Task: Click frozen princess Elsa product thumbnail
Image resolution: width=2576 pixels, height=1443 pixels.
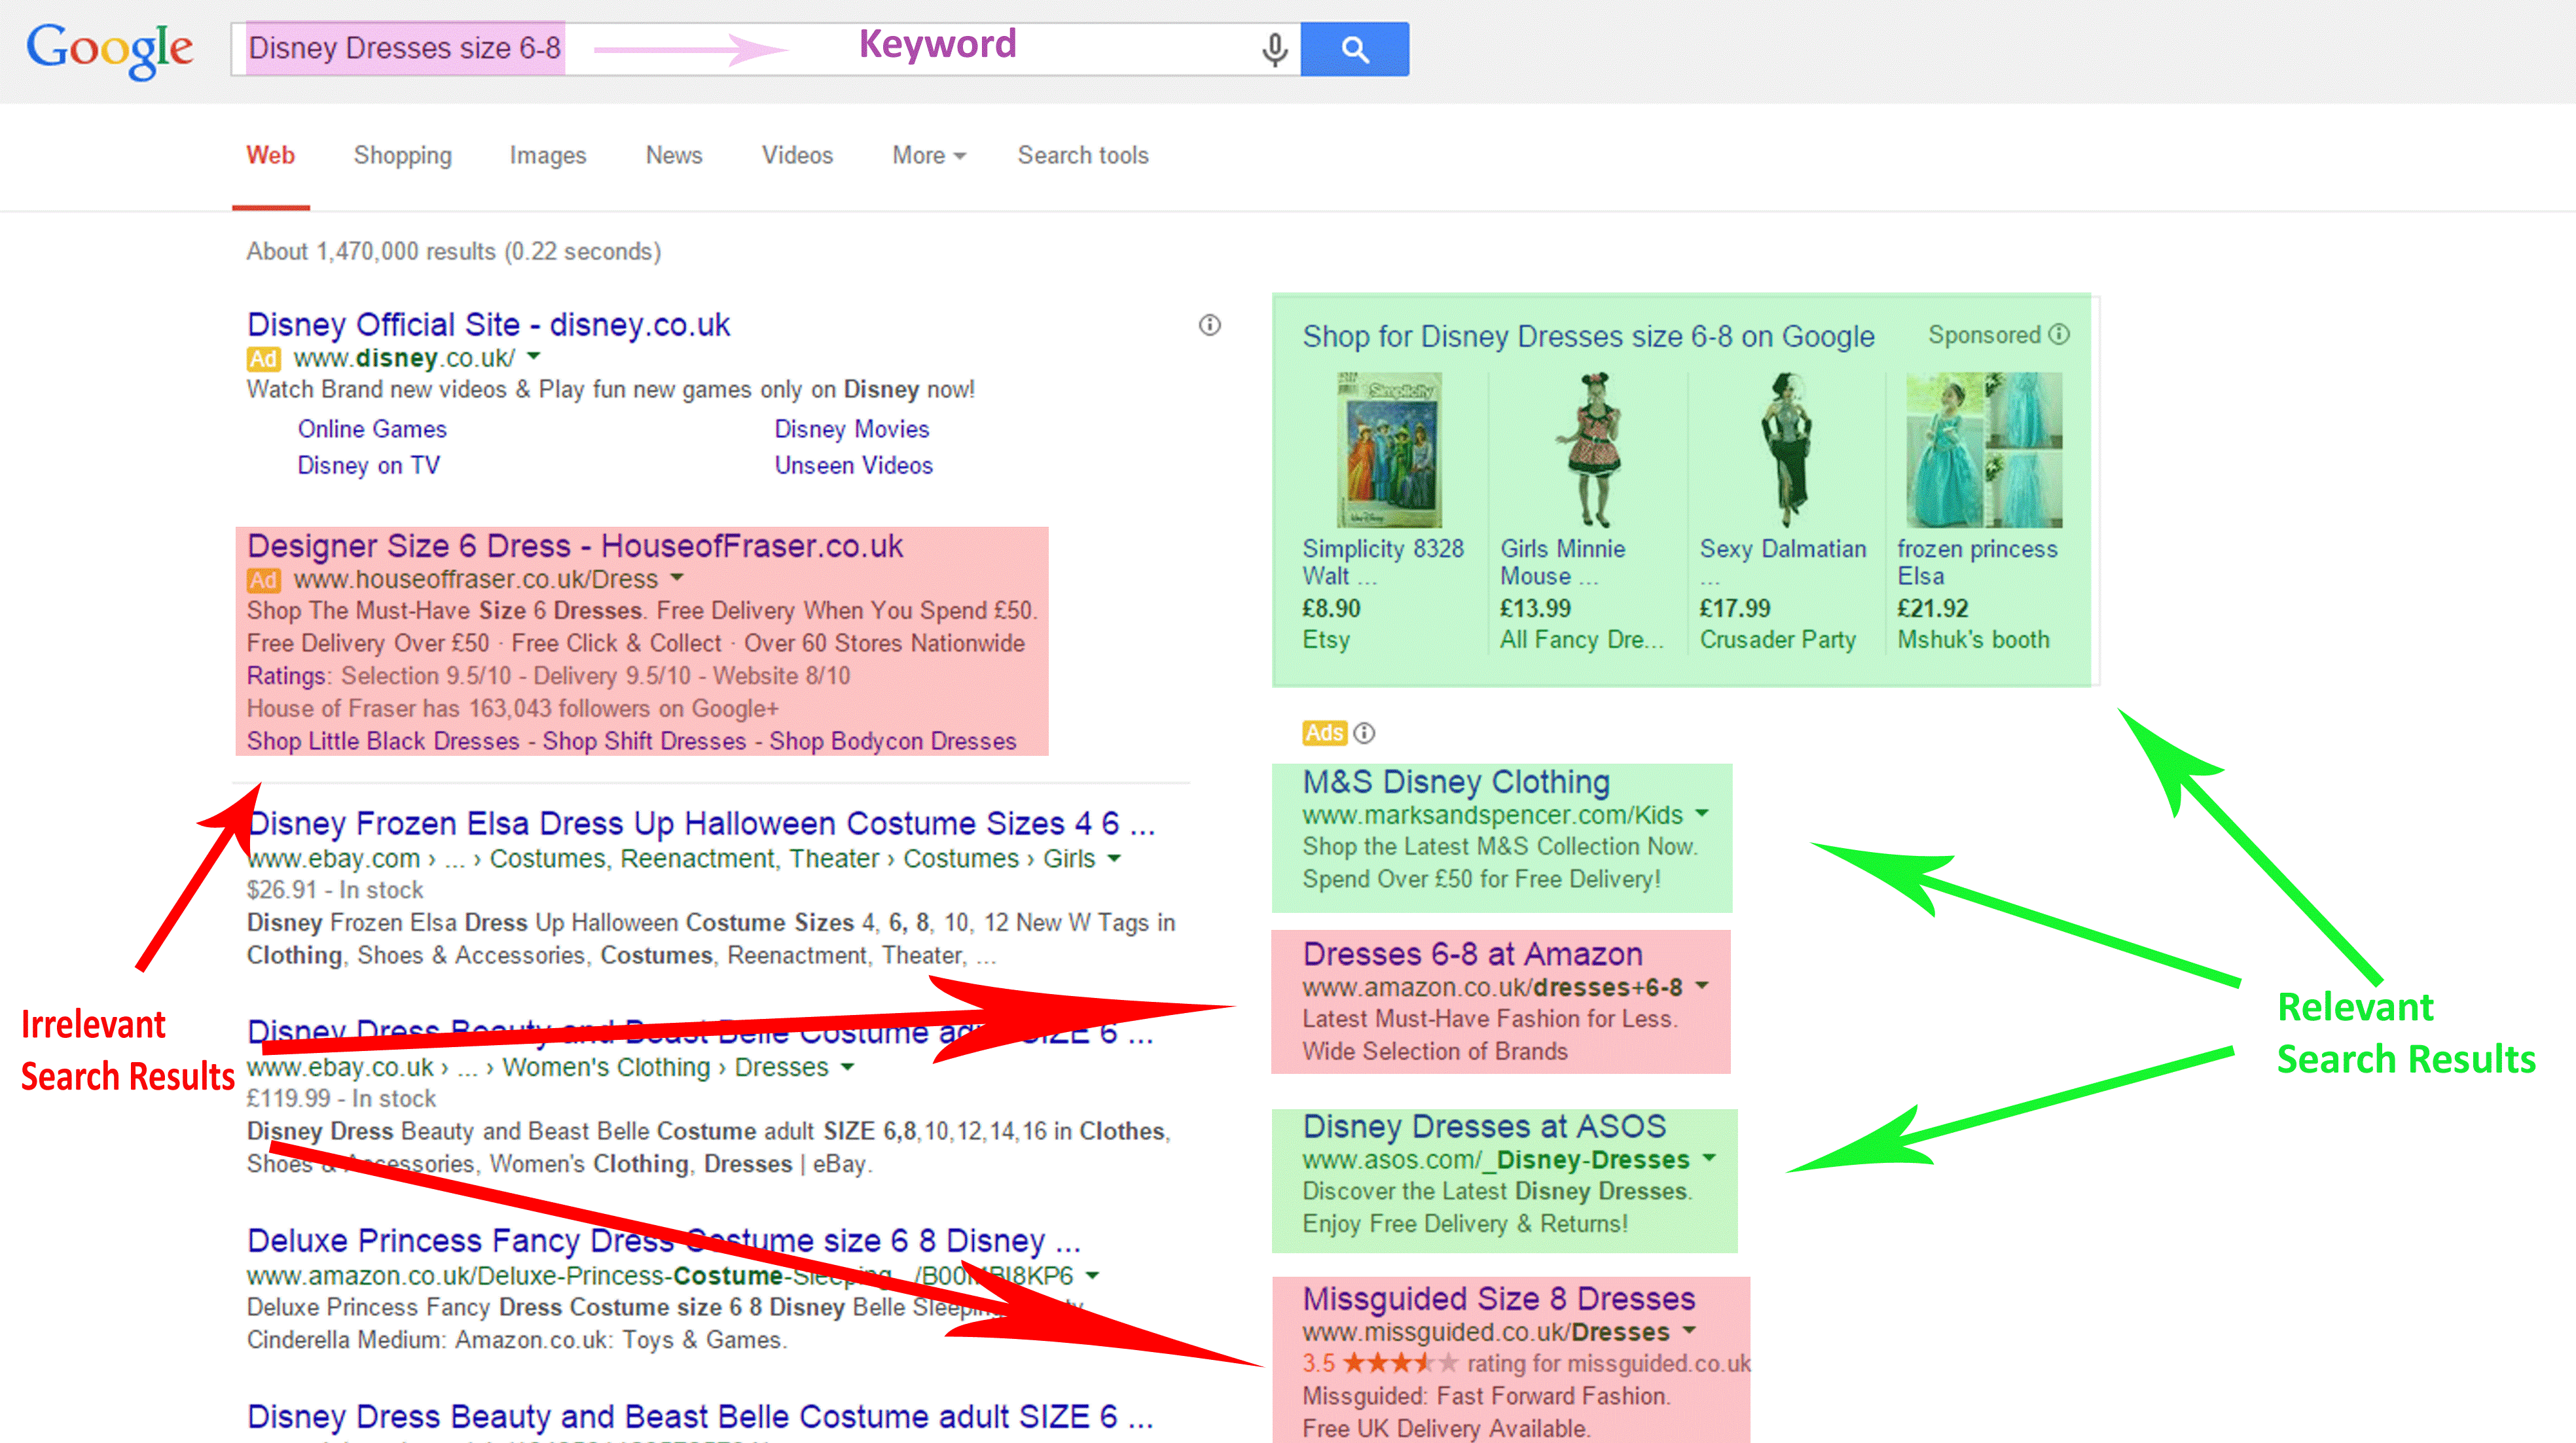Action: coord(1984,450)
